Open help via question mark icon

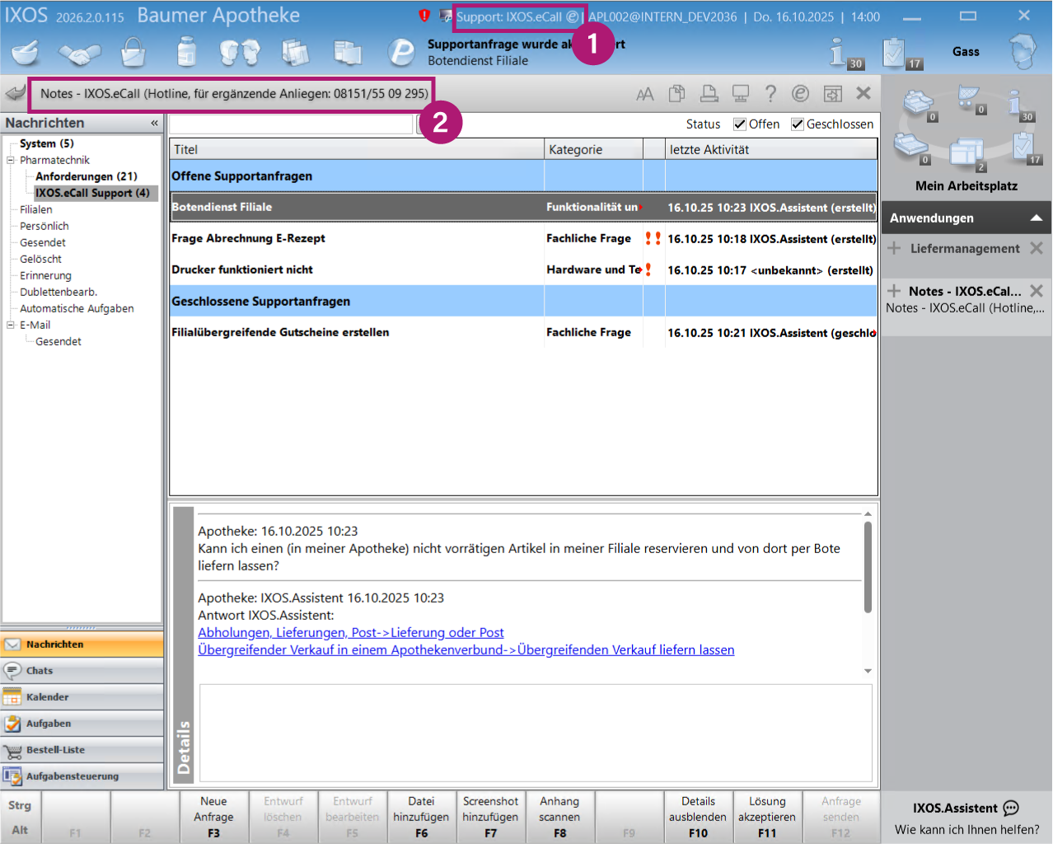point(770,94)
